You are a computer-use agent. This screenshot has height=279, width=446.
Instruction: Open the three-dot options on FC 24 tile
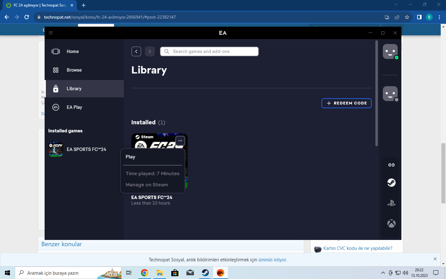click(x=180, y=141)
